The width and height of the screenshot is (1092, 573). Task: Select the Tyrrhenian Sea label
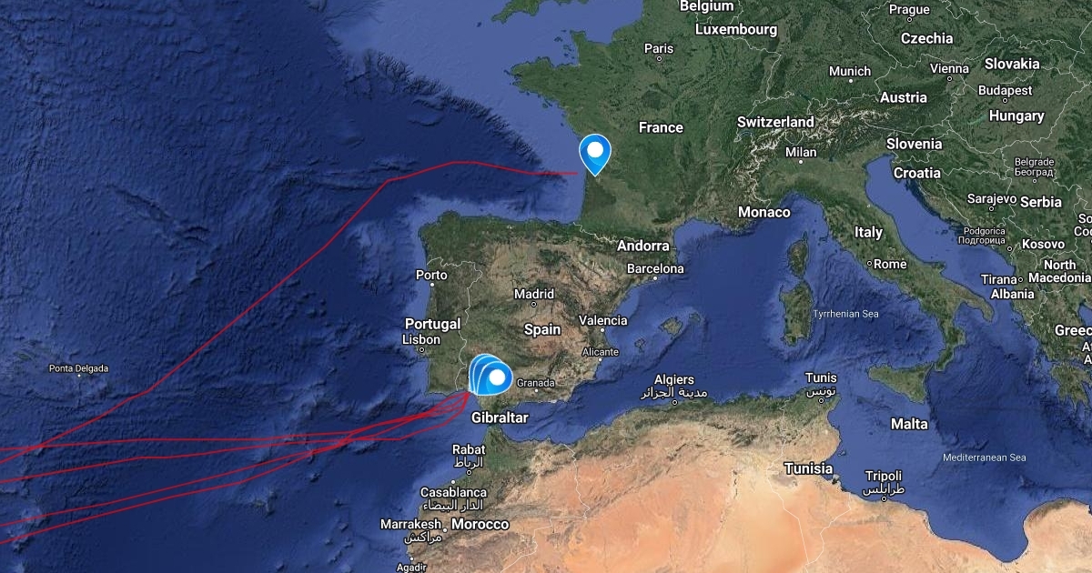[845, 313]
